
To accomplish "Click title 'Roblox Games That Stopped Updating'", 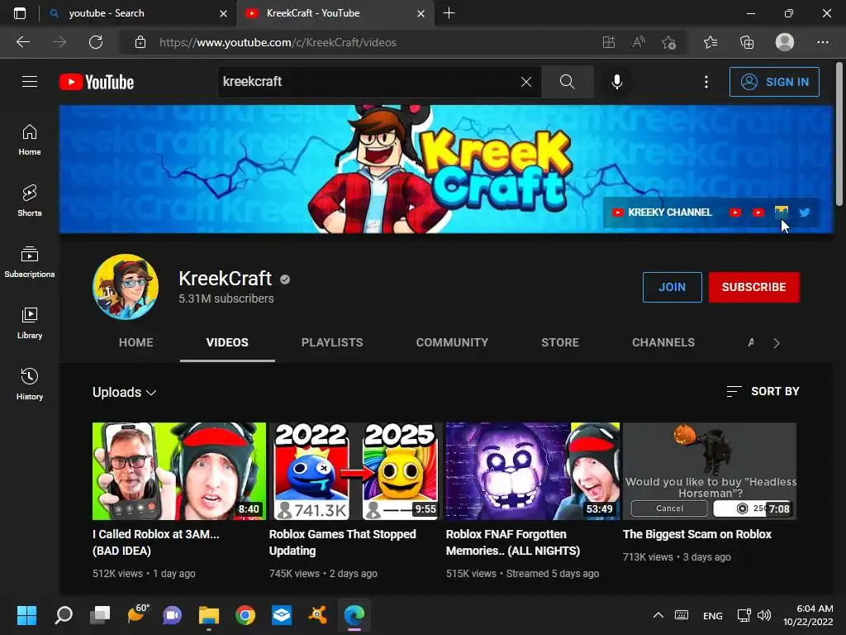I will pyautogui.click(x=343, y=542).
